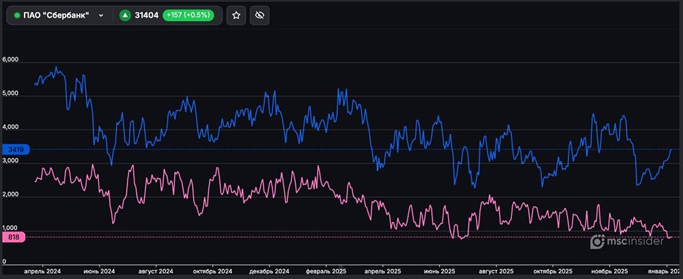This screenshot has width=683, height=279.
Task: Click the апрель 2024 axis label
Action: point(42,271)
